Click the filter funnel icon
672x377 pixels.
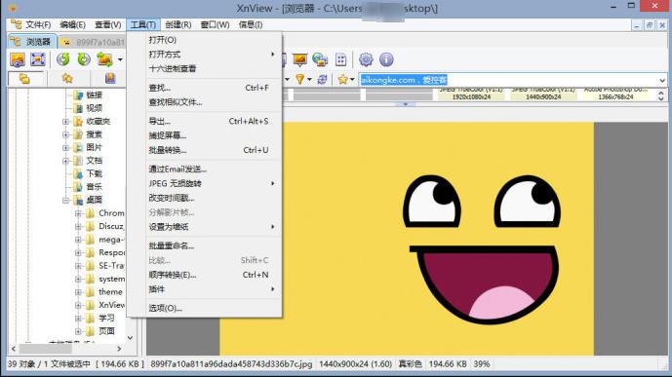(300, 79)
